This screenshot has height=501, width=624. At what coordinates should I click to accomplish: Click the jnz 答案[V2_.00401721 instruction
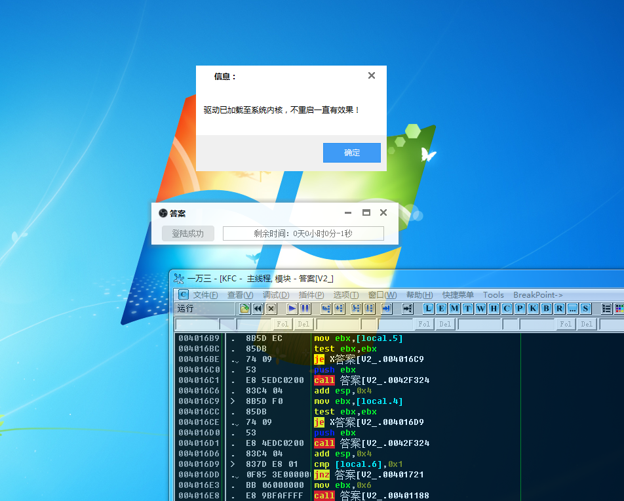click(x=368, y=474)
